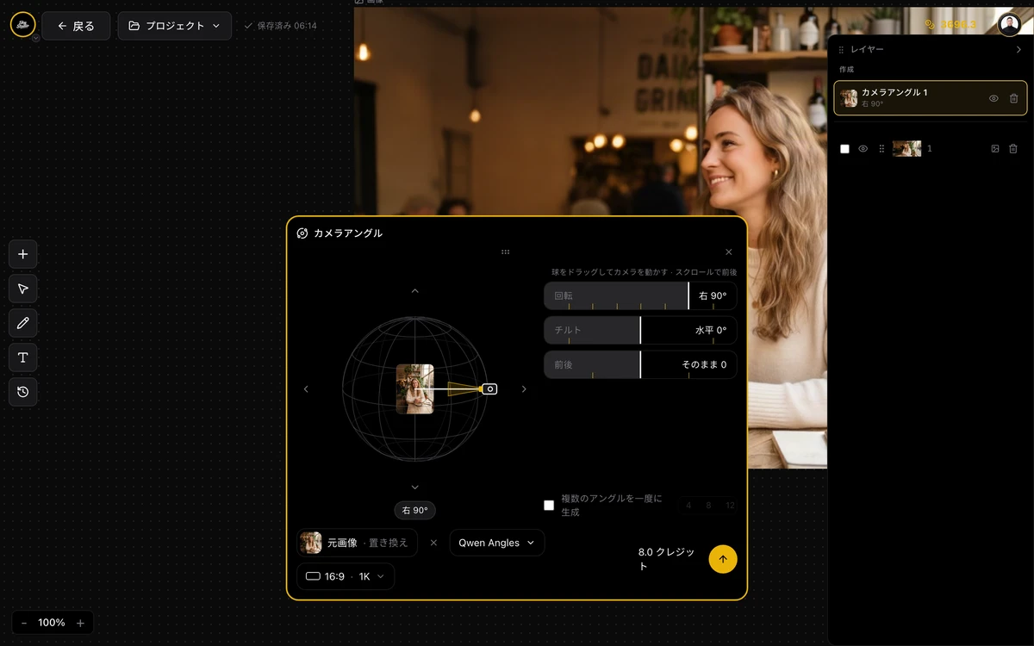
Task: Open the 16:9 · 1K aspect ratio dropdown
Action: click(x=346, y=576)
